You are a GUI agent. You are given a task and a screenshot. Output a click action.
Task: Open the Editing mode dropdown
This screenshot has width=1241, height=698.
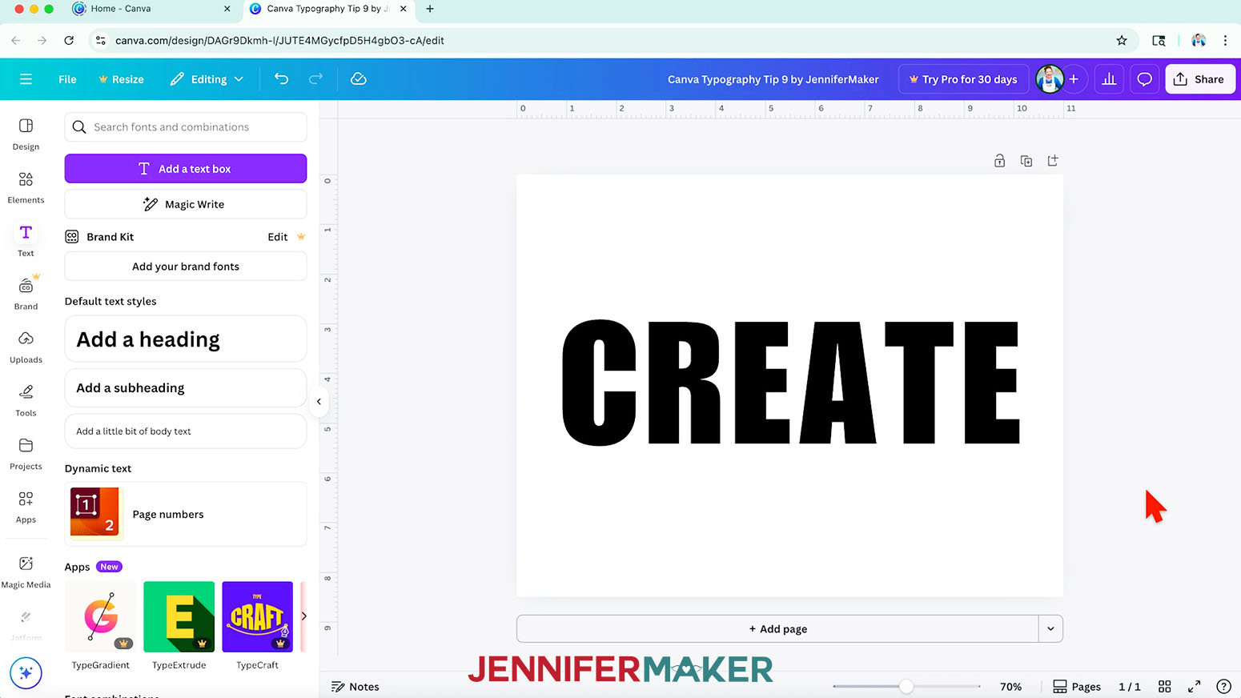click(207, 79)
